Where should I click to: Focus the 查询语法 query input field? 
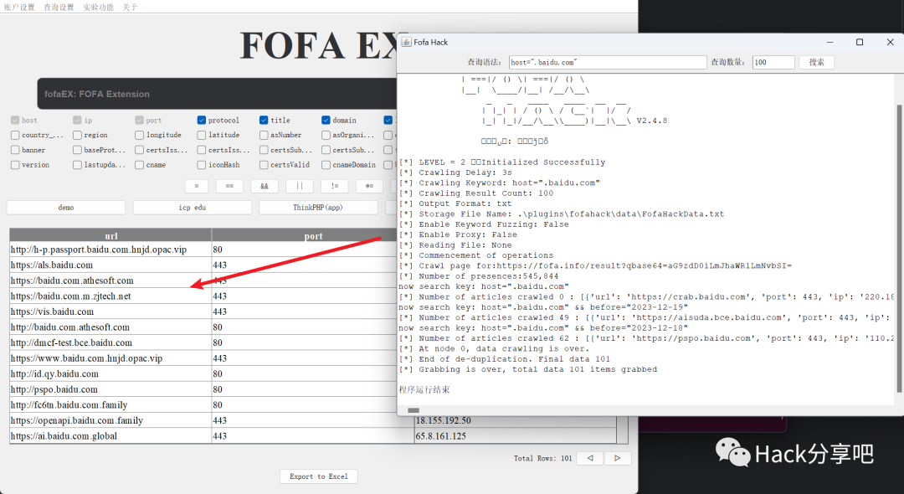[x=608, y=62]
